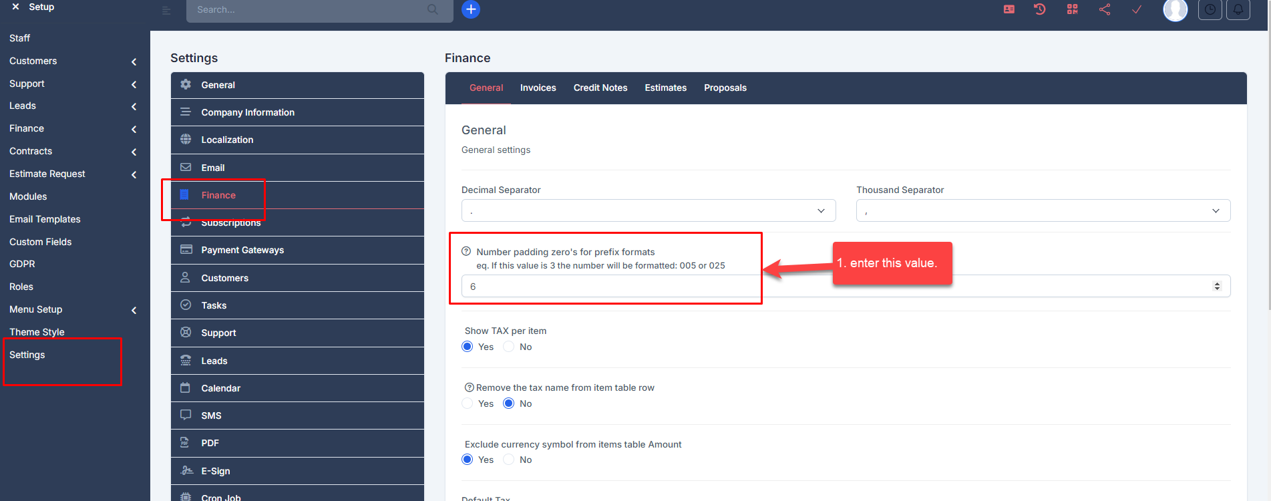Click the history clock-arrow icon

(1040, 9)
